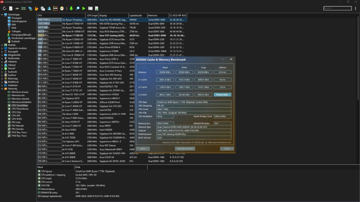
Task: Click the toolbar search input field
Action: click(337, 8)
